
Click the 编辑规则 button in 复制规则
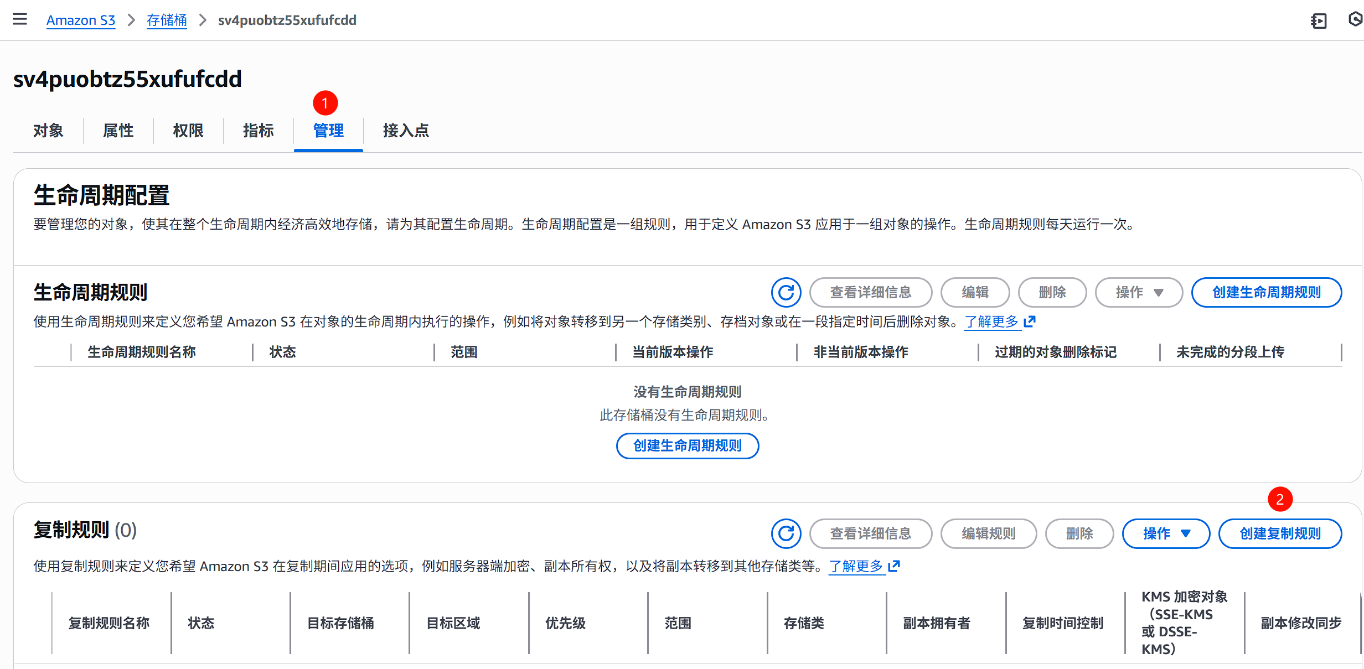tap(989, 533)
